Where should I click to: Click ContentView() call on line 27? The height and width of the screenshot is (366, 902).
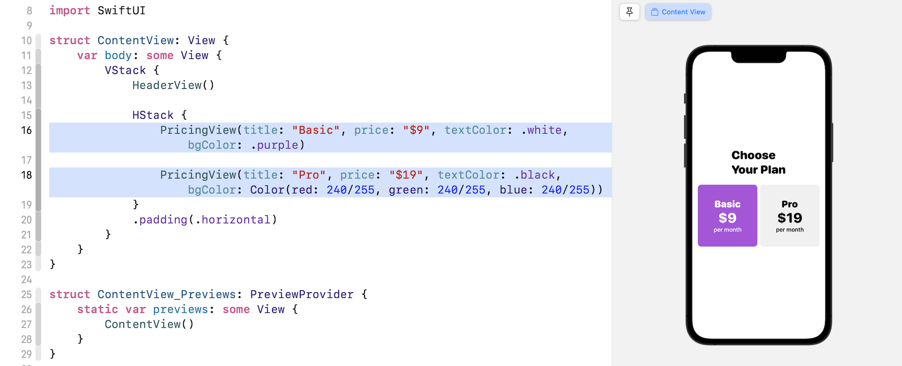(149, 324)
